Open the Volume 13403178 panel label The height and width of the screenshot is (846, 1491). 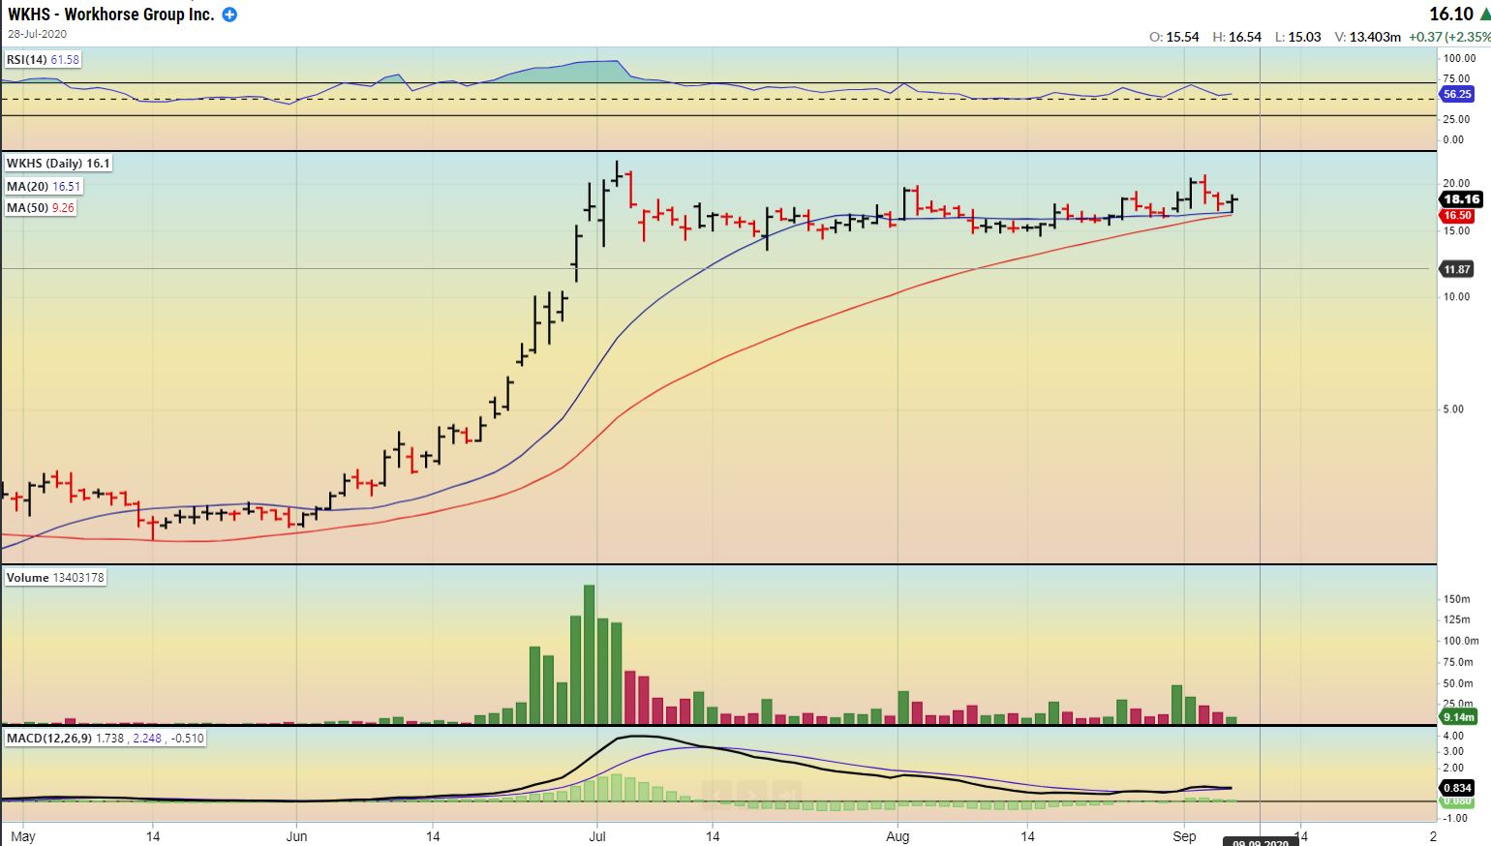click(x=55, y=578)
